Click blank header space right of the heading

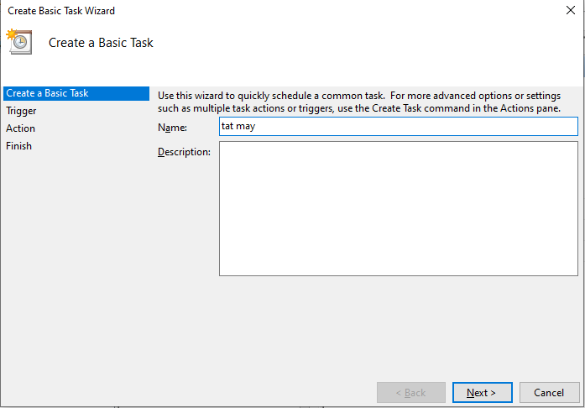366,43
